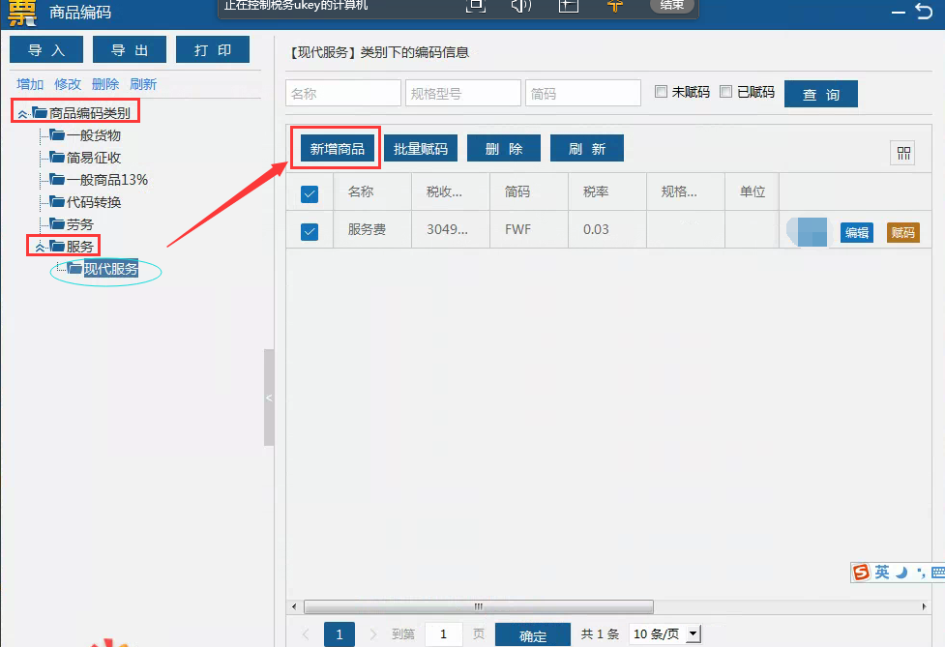Click the 增加 link above the tree

30,84
